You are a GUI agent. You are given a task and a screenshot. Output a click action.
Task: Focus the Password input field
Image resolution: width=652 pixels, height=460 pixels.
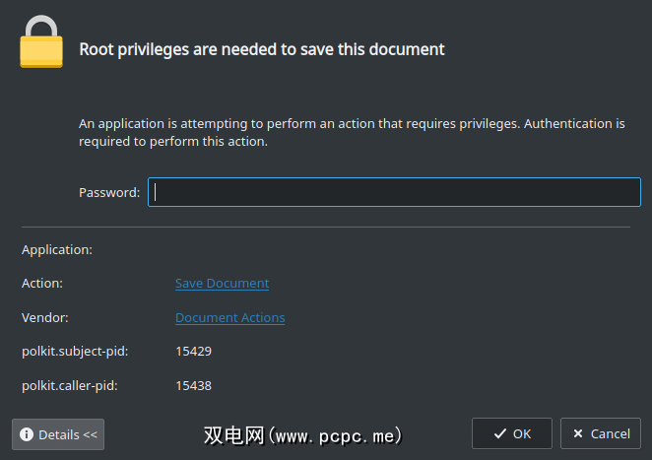394,192
